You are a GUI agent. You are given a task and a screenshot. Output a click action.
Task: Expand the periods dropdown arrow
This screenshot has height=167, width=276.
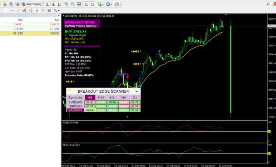pos(112,4)
